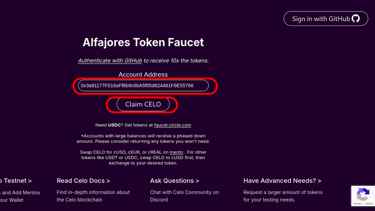Screen dimensions: 375x211
Task: Click the Testnet link in the footer
Action: [16, 180]
